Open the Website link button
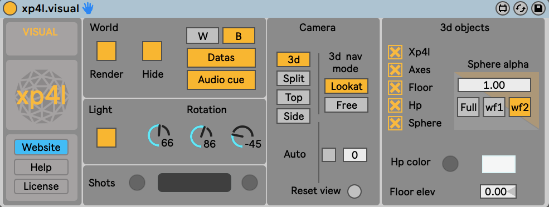This screenshot has width=549, height=207. pos(41,148)
